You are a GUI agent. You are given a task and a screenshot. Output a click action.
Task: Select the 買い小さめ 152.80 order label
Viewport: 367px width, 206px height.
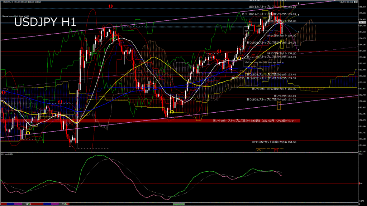pyautogui.click(x=285, y=96)
